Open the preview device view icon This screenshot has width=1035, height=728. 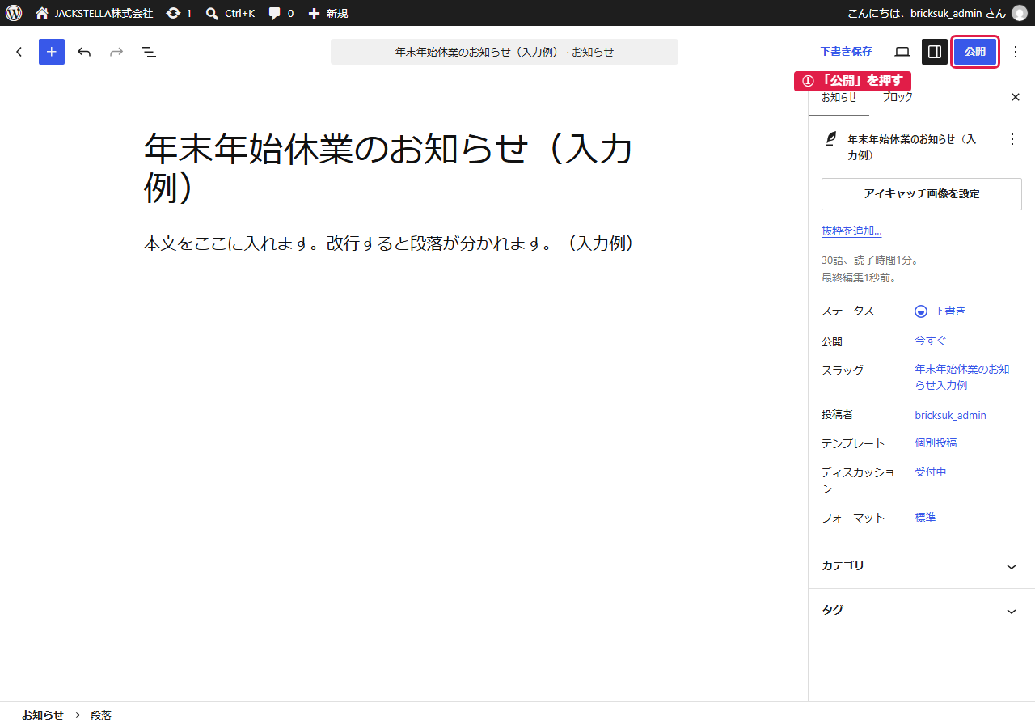[x=902, y=52]
